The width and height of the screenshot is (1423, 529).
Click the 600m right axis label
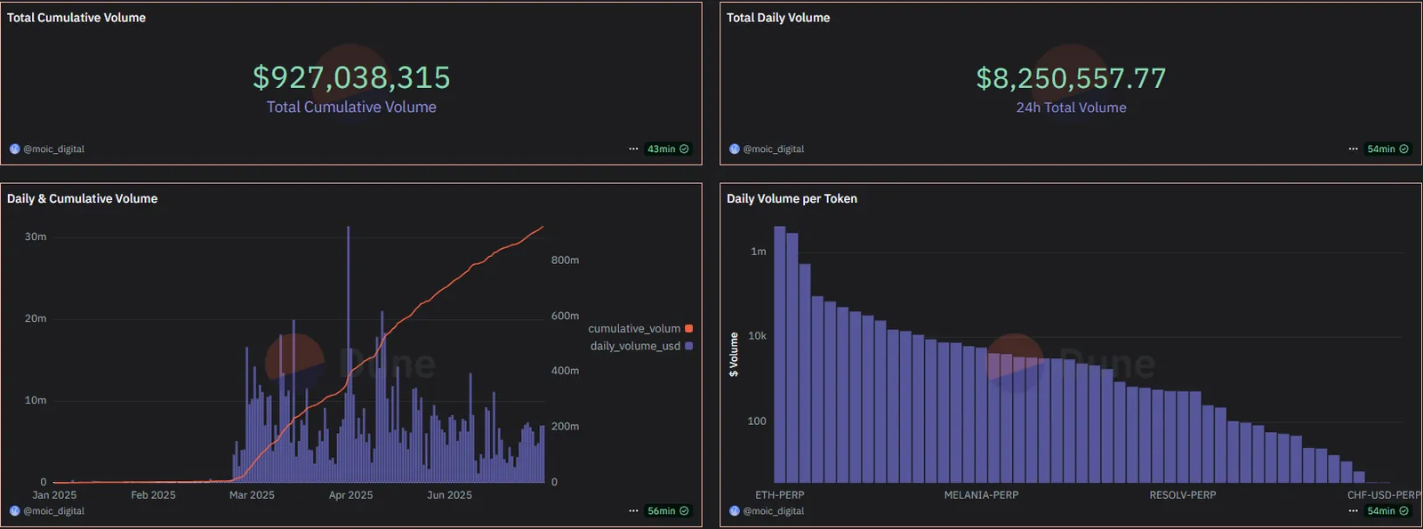pos(565,316)
